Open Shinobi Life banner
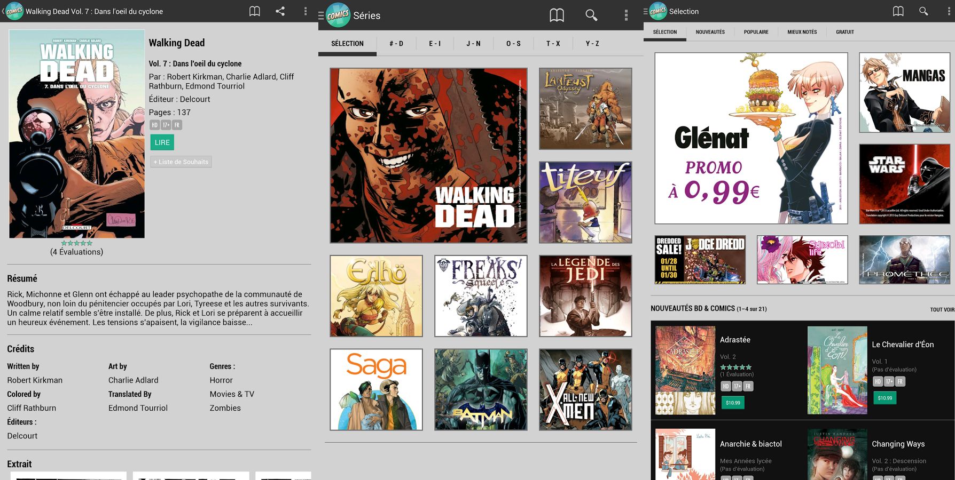Image resolution: width=955 pixels, height=480 pixels. (x=802, y=260)
